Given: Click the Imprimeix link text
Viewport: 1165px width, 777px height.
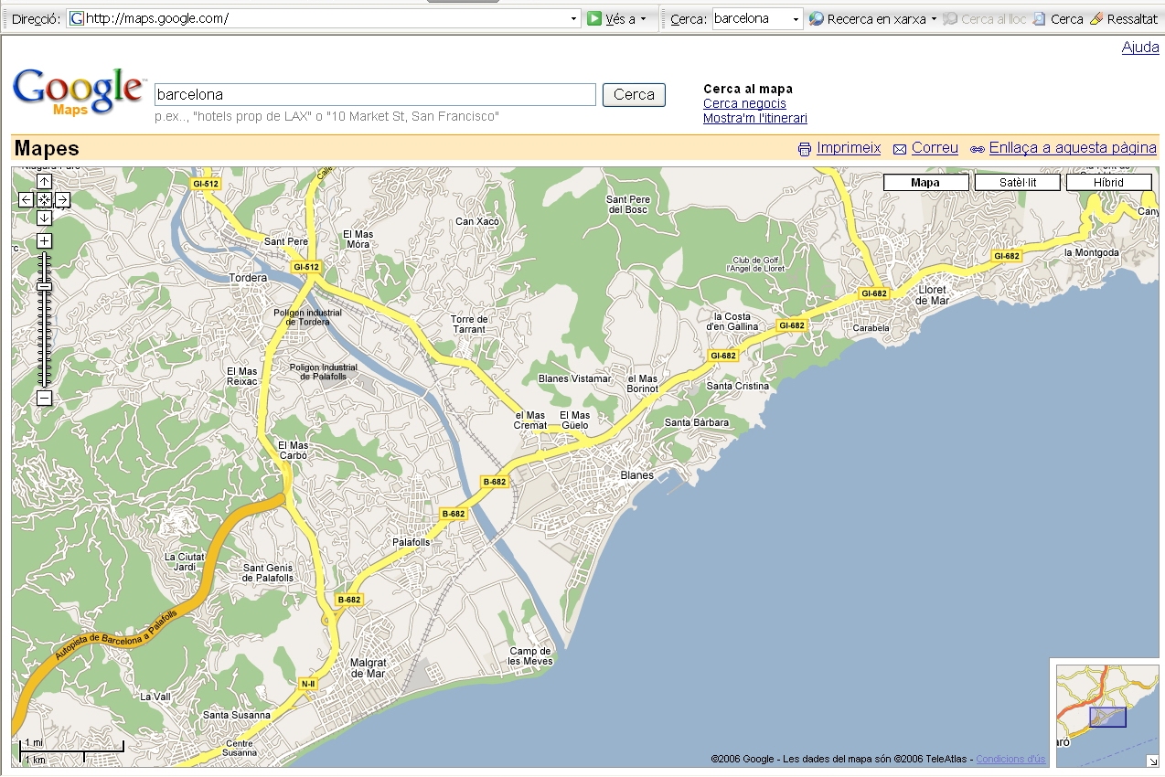Looking at the screenshot, I should [849, 148].
